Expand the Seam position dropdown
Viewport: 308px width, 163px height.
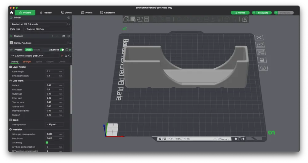click(55, 124)
